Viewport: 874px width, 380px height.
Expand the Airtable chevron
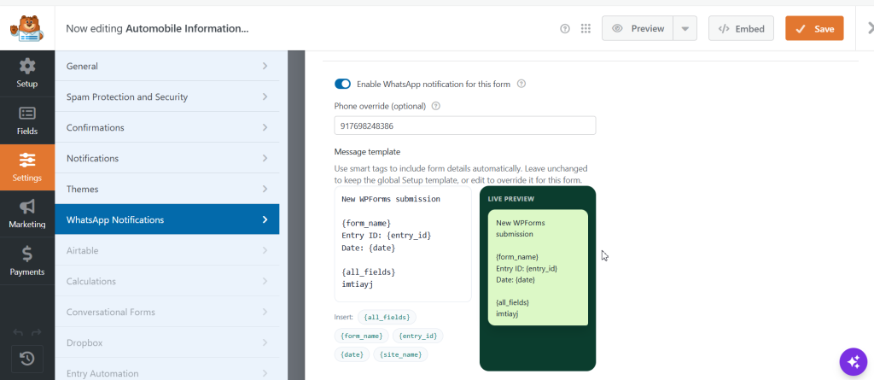265,250
